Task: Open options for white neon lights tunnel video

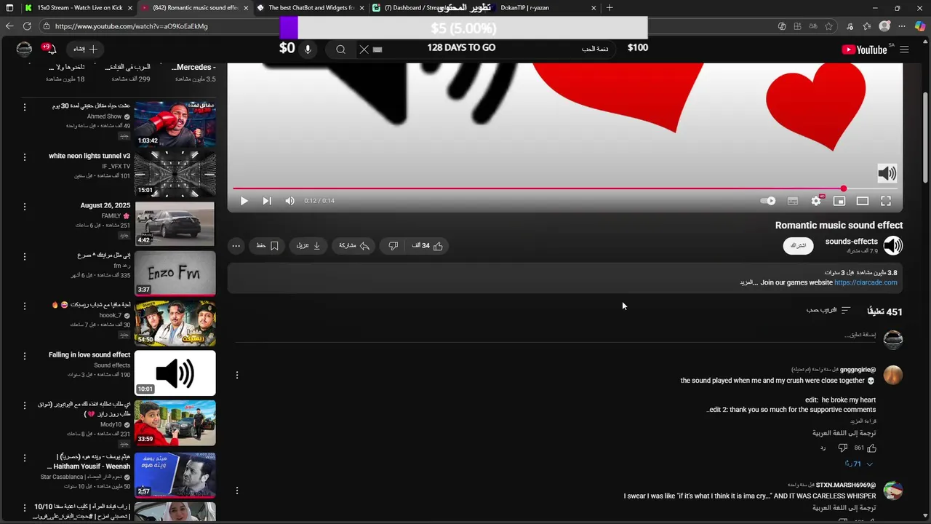Action: [24, 157]
